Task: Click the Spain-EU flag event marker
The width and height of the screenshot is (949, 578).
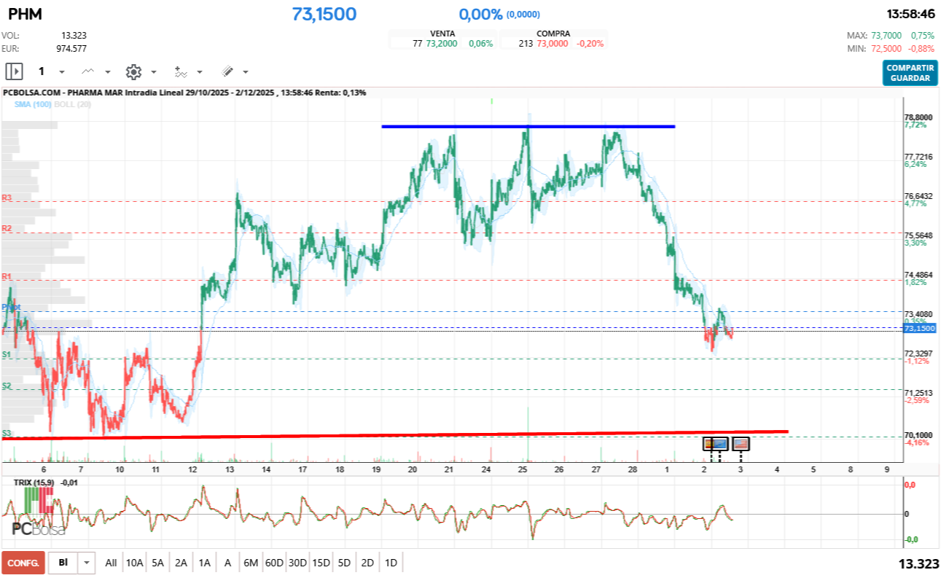Action: coord(716,443)
